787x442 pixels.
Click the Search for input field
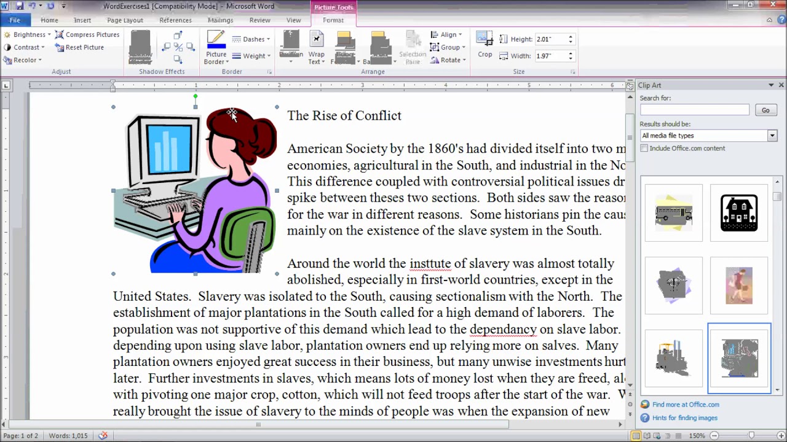coord(694,110)
